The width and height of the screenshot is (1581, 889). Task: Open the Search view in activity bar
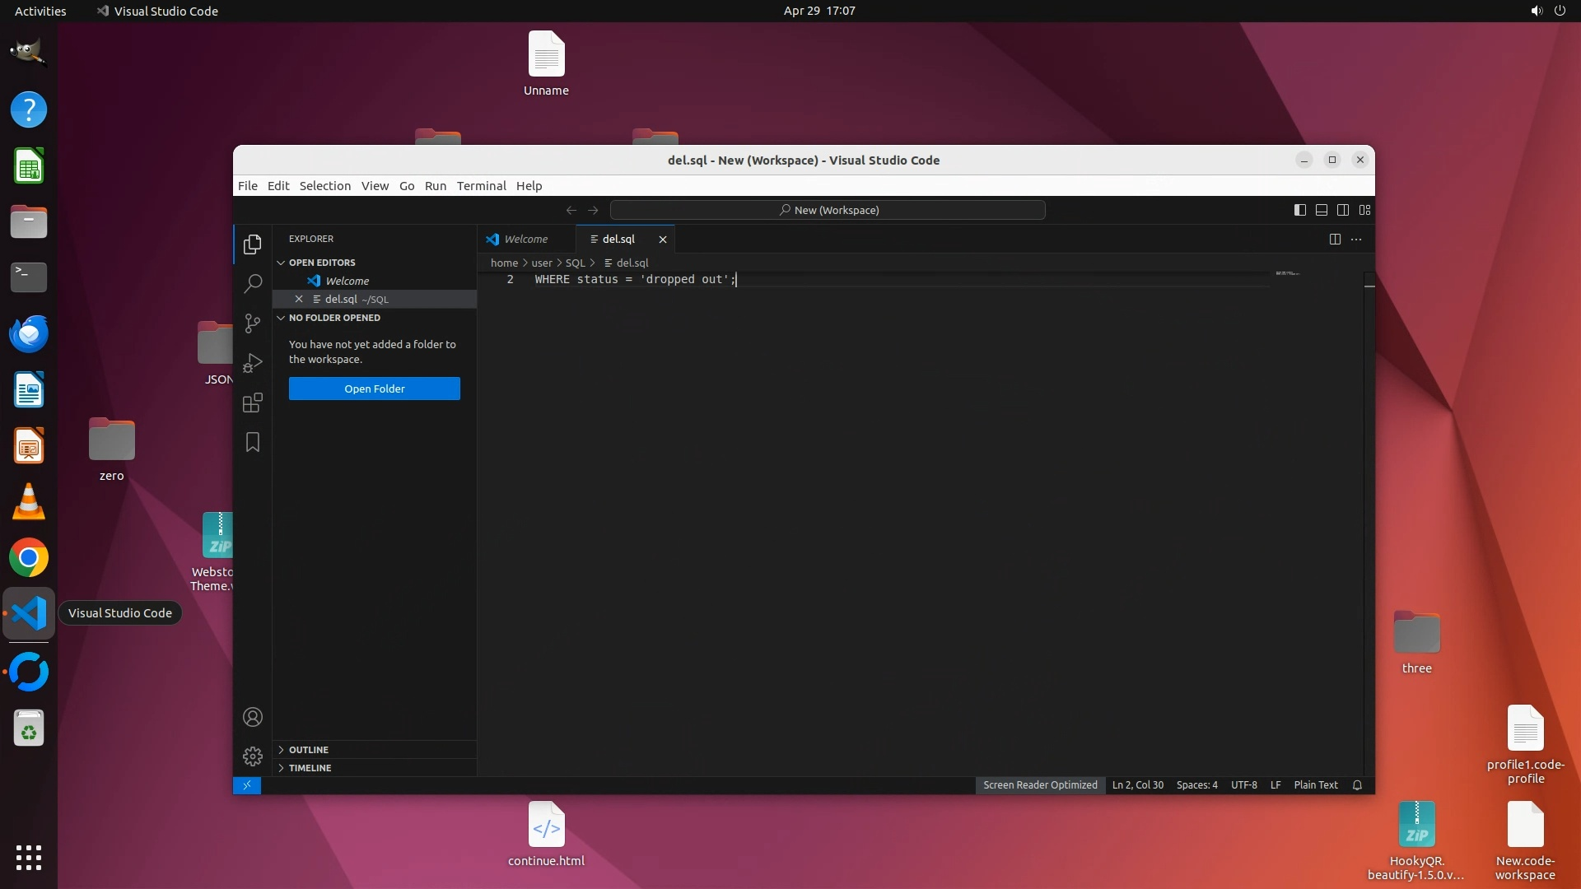point(253,284)
